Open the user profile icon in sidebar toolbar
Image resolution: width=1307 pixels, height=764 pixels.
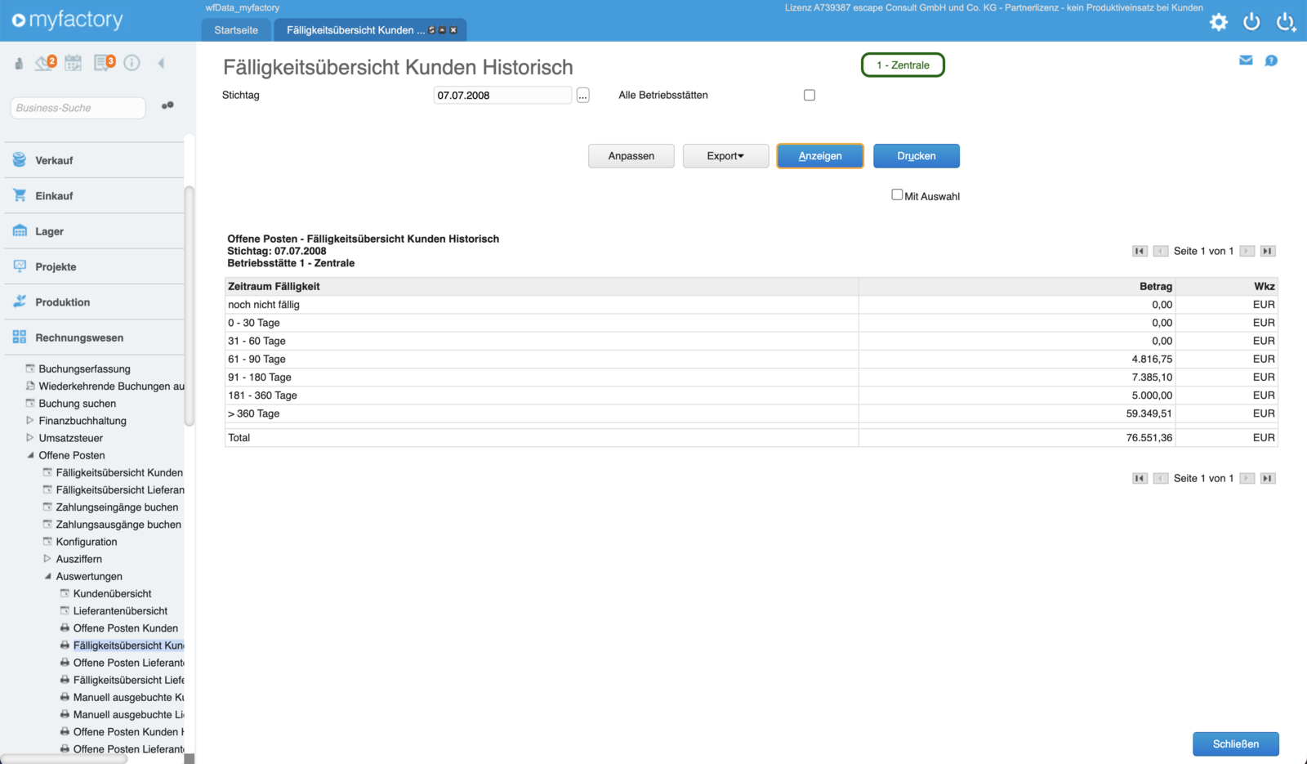click(19, 64)
